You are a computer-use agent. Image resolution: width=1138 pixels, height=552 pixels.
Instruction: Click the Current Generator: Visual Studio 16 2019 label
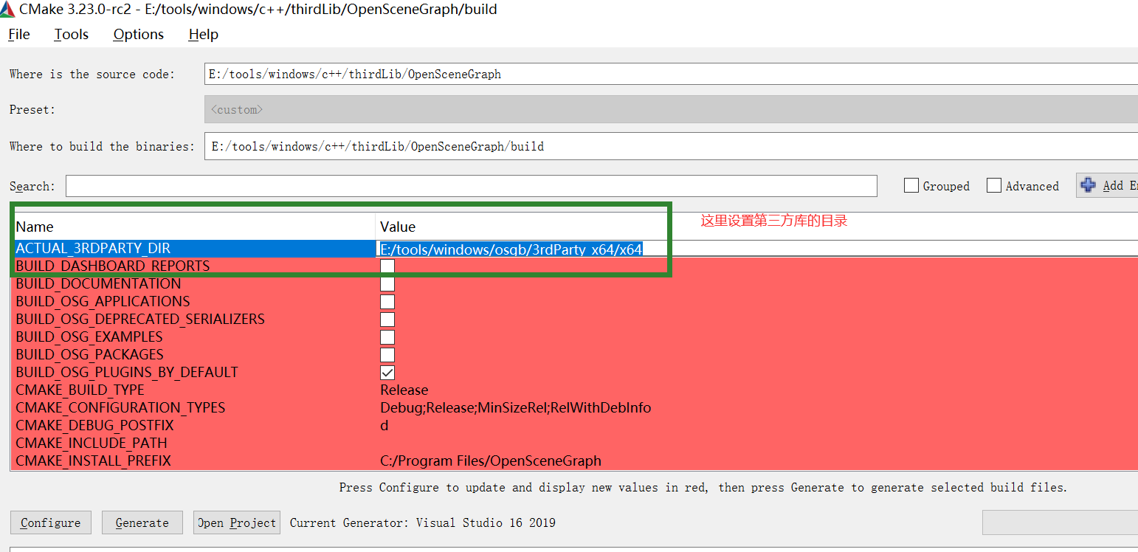(423, 522)
